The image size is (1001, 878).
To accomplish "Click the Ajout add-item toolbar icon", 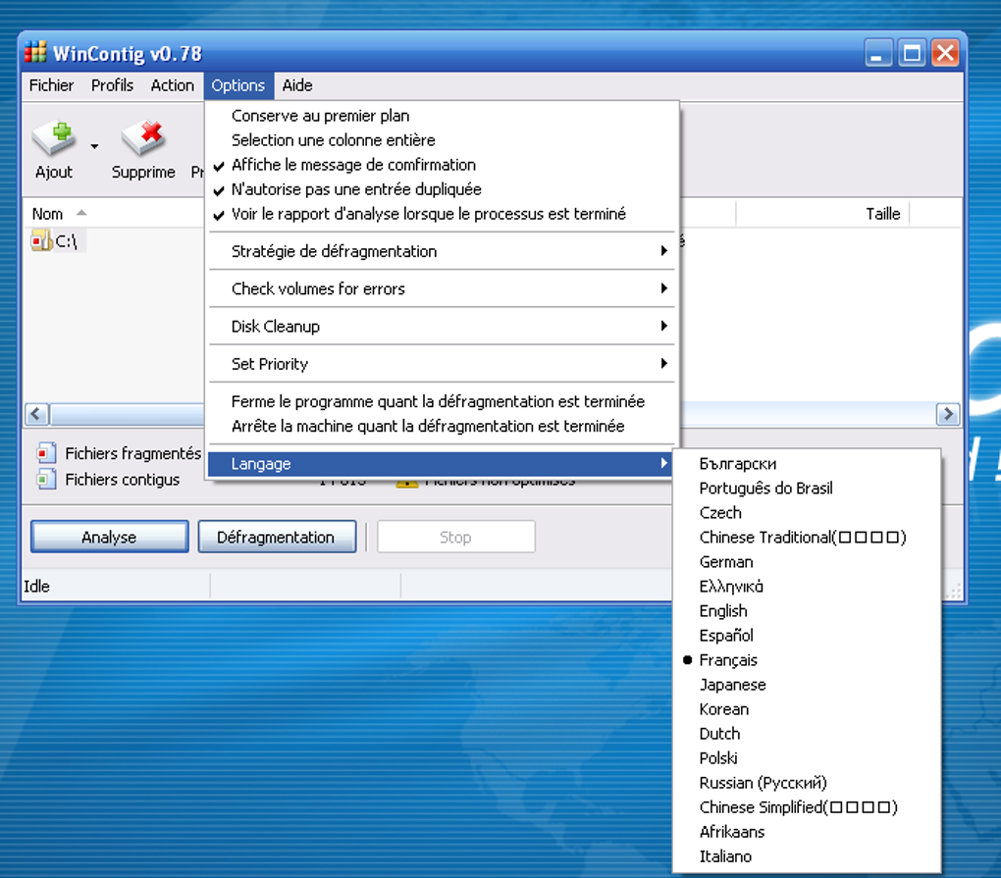I will pos(54,138).
